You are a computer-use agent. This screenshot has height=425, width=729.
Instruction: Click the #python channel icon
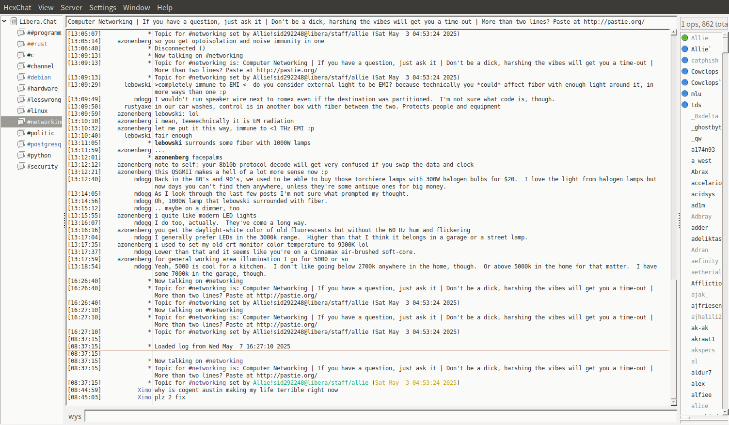pos(21,155)
